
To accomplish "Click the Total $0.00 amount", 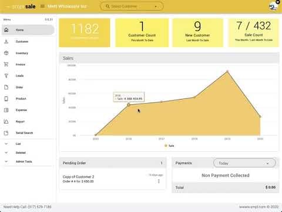I will point(270,187).
